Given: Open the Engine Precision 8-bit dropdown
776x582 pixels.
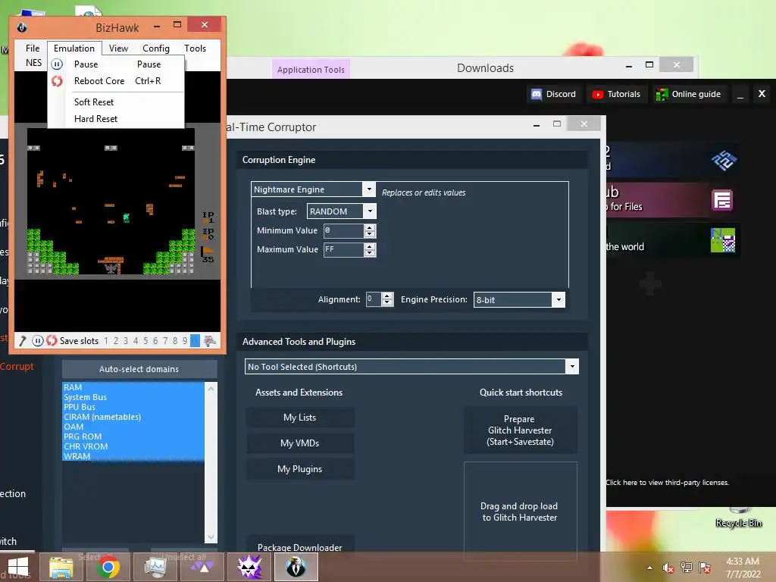Looking at the screenshot, I should (559, 300).
